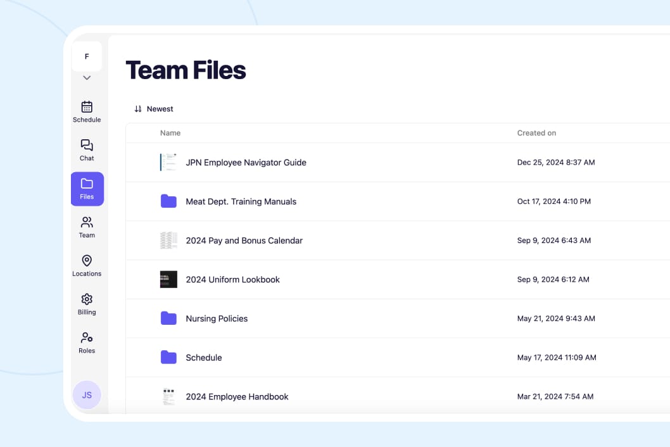The image size is (670, 447).
Task: Open the Schedule folder name in file list
Action: [x=204, y=358]
